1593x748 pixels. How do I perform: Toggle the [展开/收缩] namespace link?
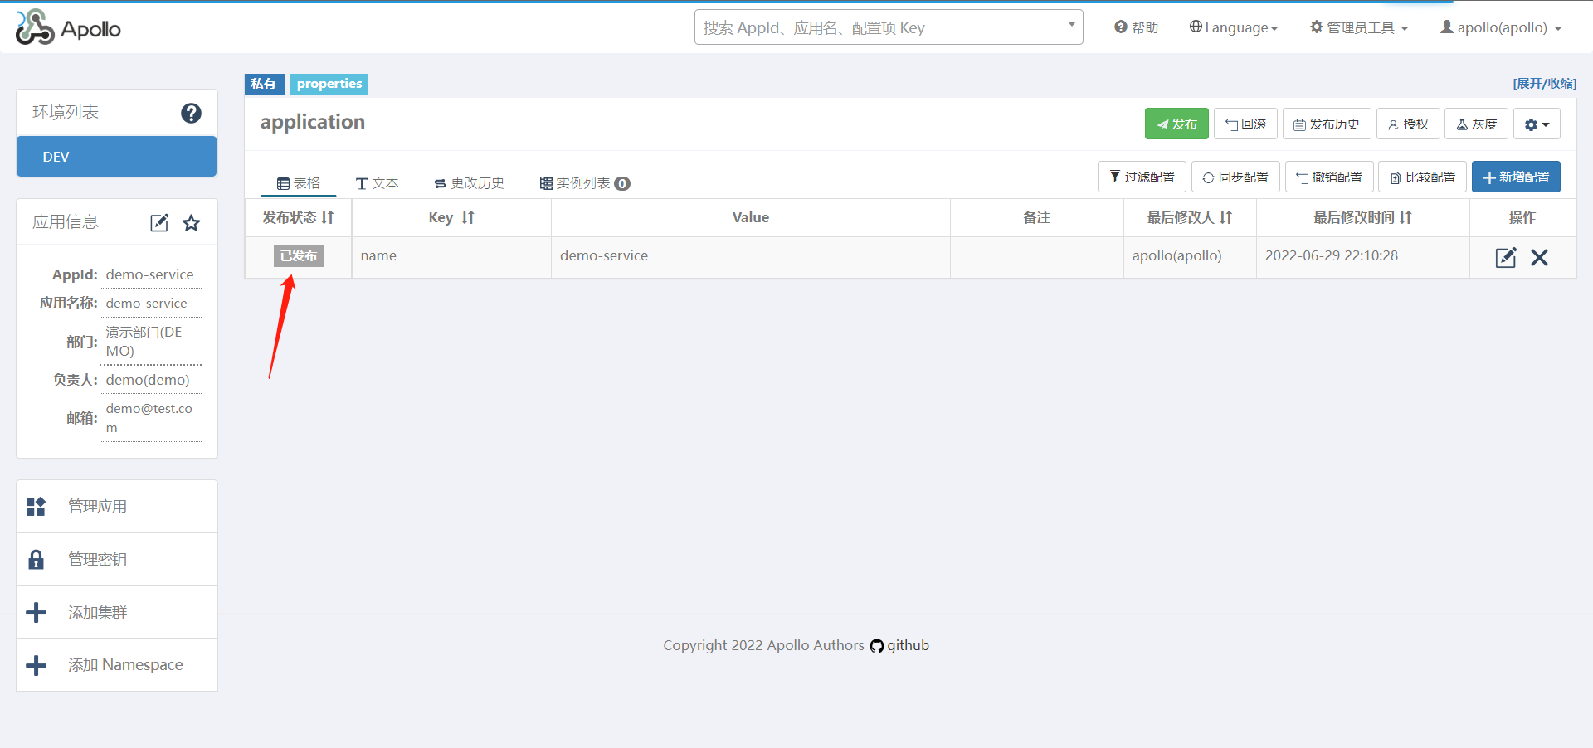[1544, 84]
